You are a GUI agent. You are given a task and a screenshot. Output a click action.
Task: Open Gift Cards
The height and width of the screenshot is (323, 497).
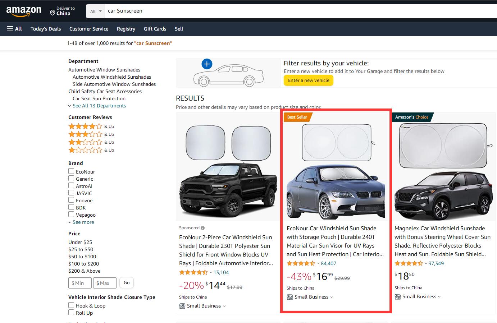coord(155,29)
